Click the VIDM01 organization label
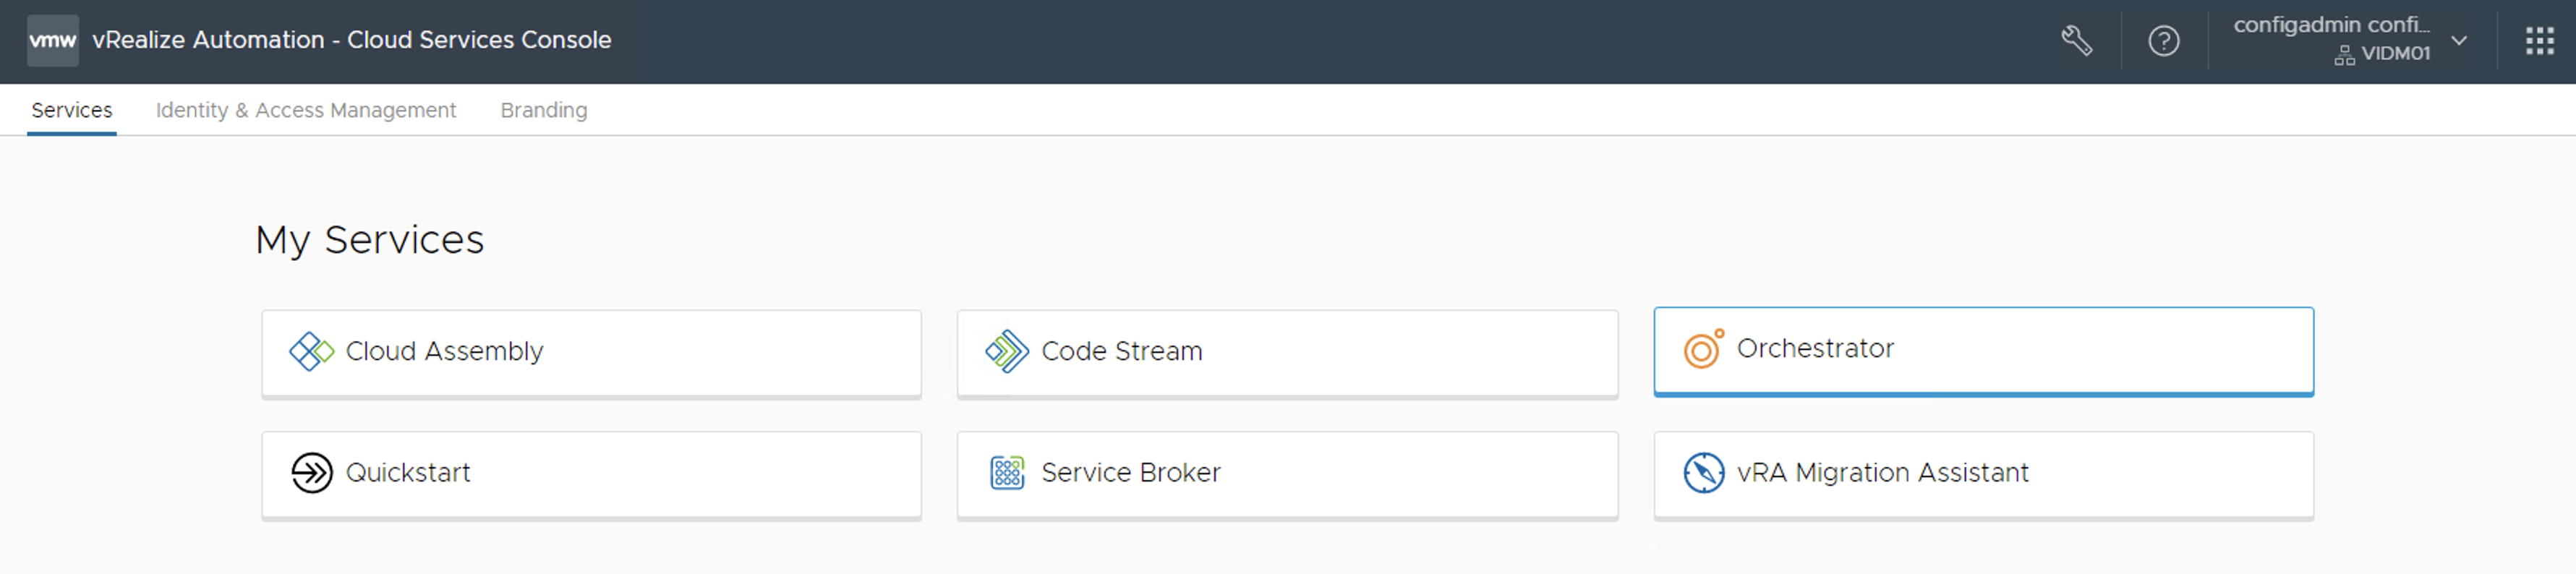Image resolution: width=2576 pixels, height=574 pixels. [2394, 54]
